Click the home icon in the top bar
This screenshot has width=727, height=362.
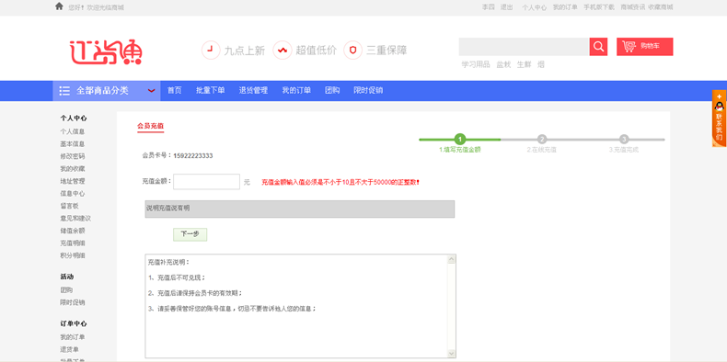(59, 6)
